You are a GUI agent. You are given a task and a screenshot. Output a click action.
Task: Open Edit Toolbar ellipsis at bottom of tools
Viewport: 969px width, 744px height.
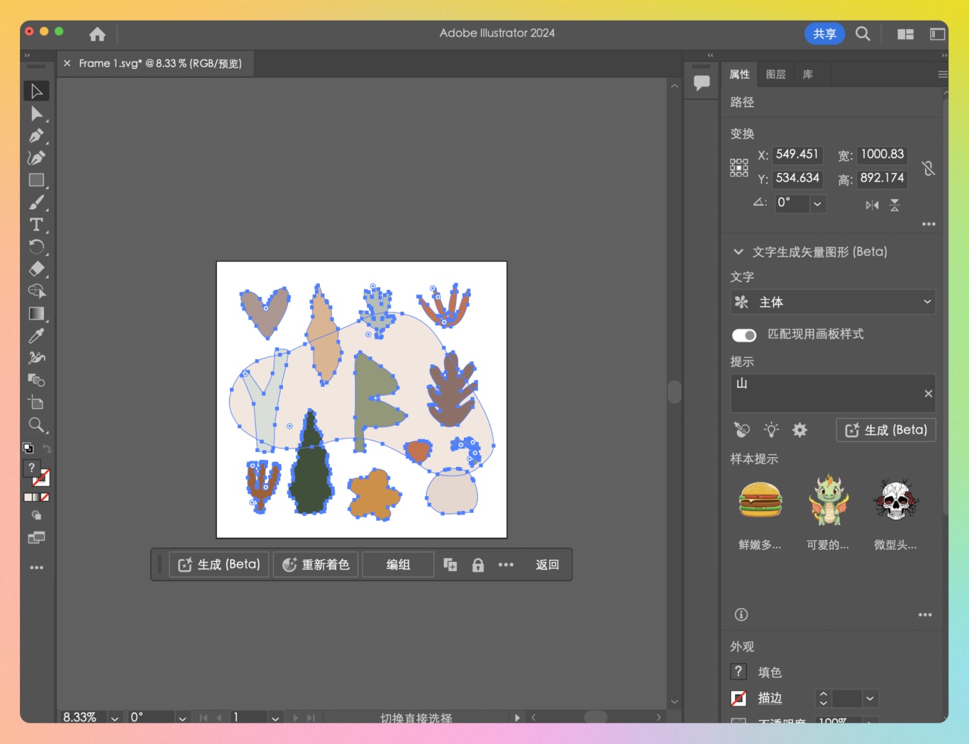37,568
